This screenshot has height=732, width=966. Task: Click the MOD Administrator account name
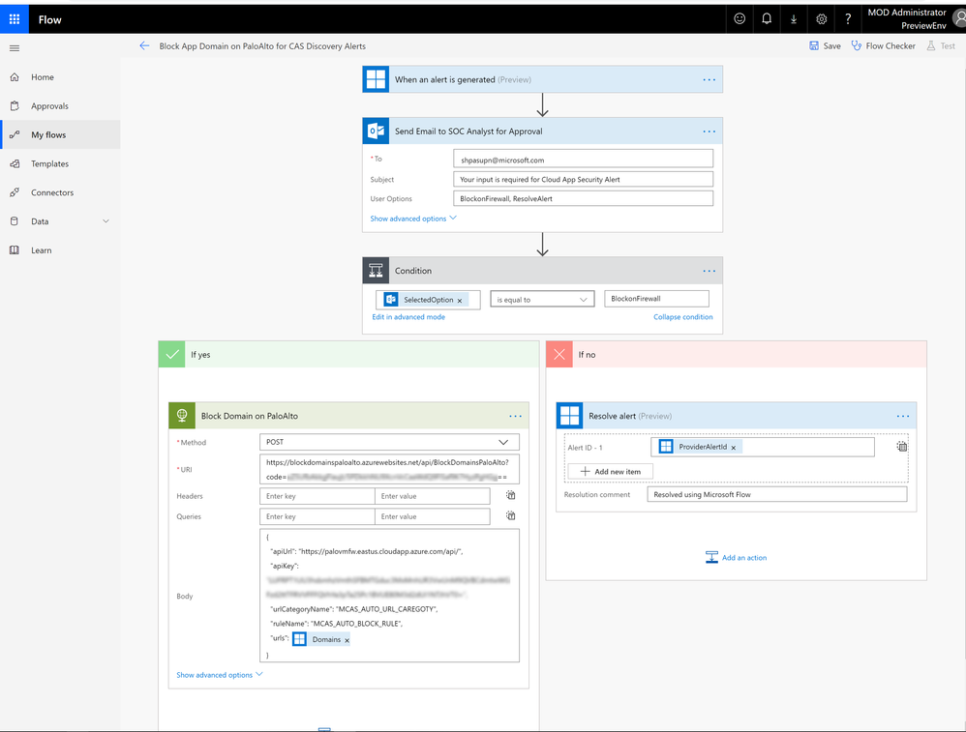pyautogui.click(x=907, y=13)
